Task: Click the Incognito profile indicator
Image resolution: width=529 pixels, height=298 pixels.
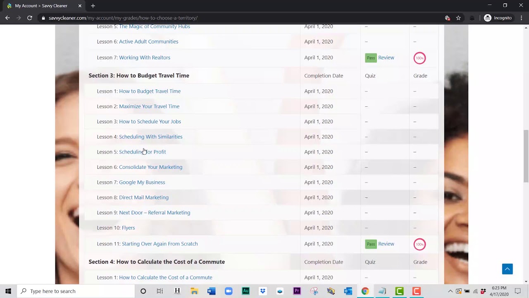Action: [x=498, y=18]
